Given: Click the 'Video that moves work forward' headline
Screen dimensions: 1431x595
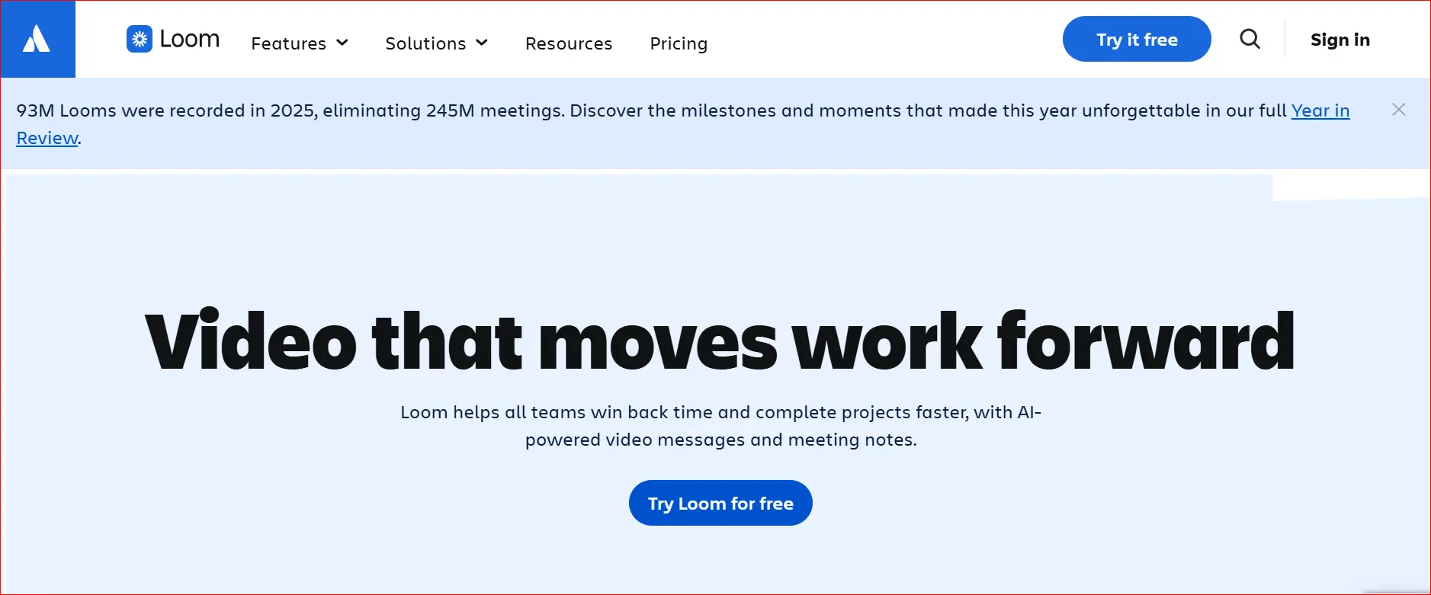Looking at the screenshot, I should (720, 341).
